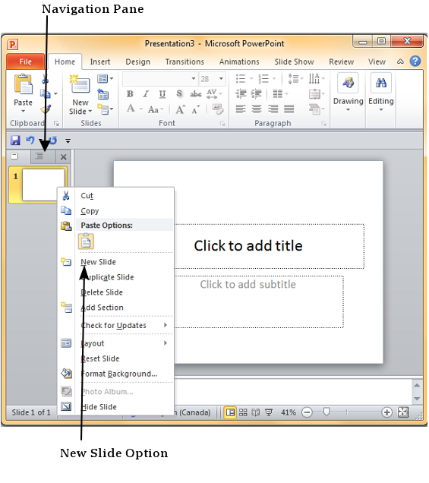Toggle Strikethrough formatting

point(196,94)
